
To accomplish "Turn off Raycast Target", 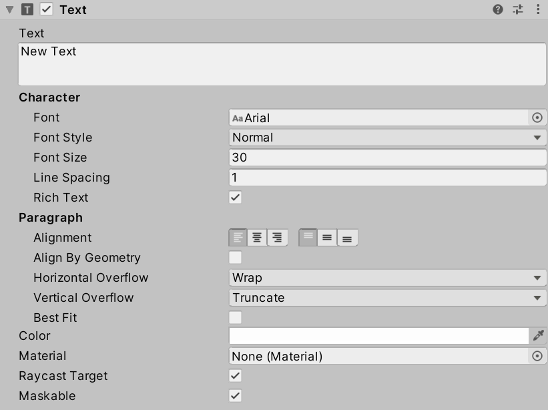I will tap(235, 376).
